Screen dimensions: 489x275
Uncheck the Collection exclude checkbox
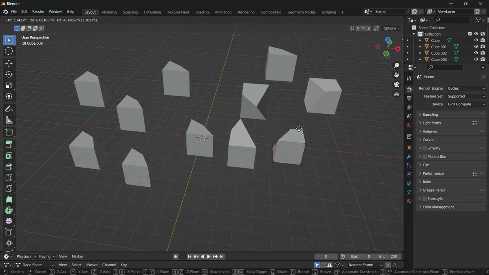(470, 34)
